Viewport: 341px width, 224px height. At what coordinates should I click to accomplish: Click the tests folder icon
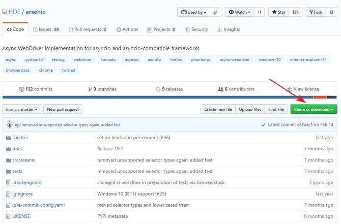(x=8, y=171)
